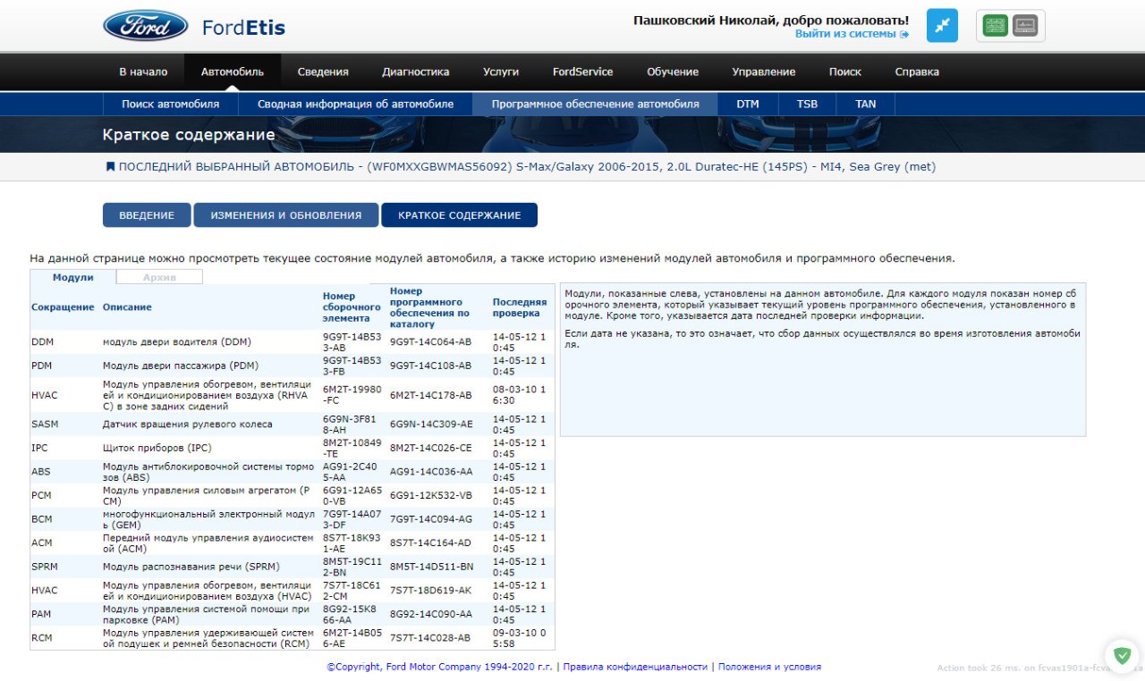Screen dimensions: 1145x681
Task: Switch to the TSB subsection
Action: (807, 104)
